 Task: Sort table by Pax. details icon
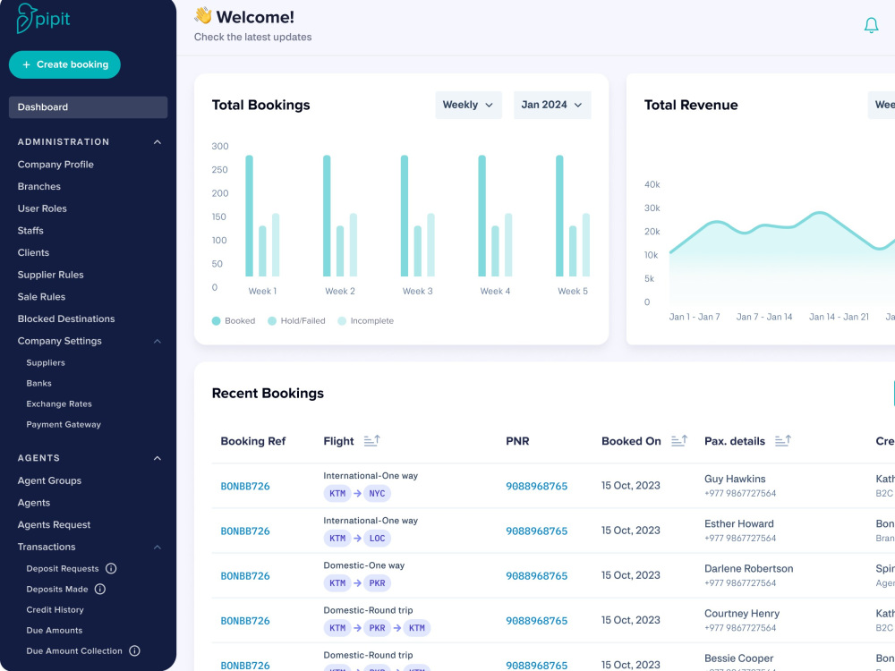tap(783, 440)
